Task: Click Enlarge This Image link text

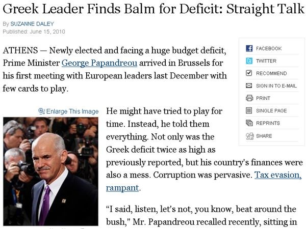Action: [x=72, y=111]
